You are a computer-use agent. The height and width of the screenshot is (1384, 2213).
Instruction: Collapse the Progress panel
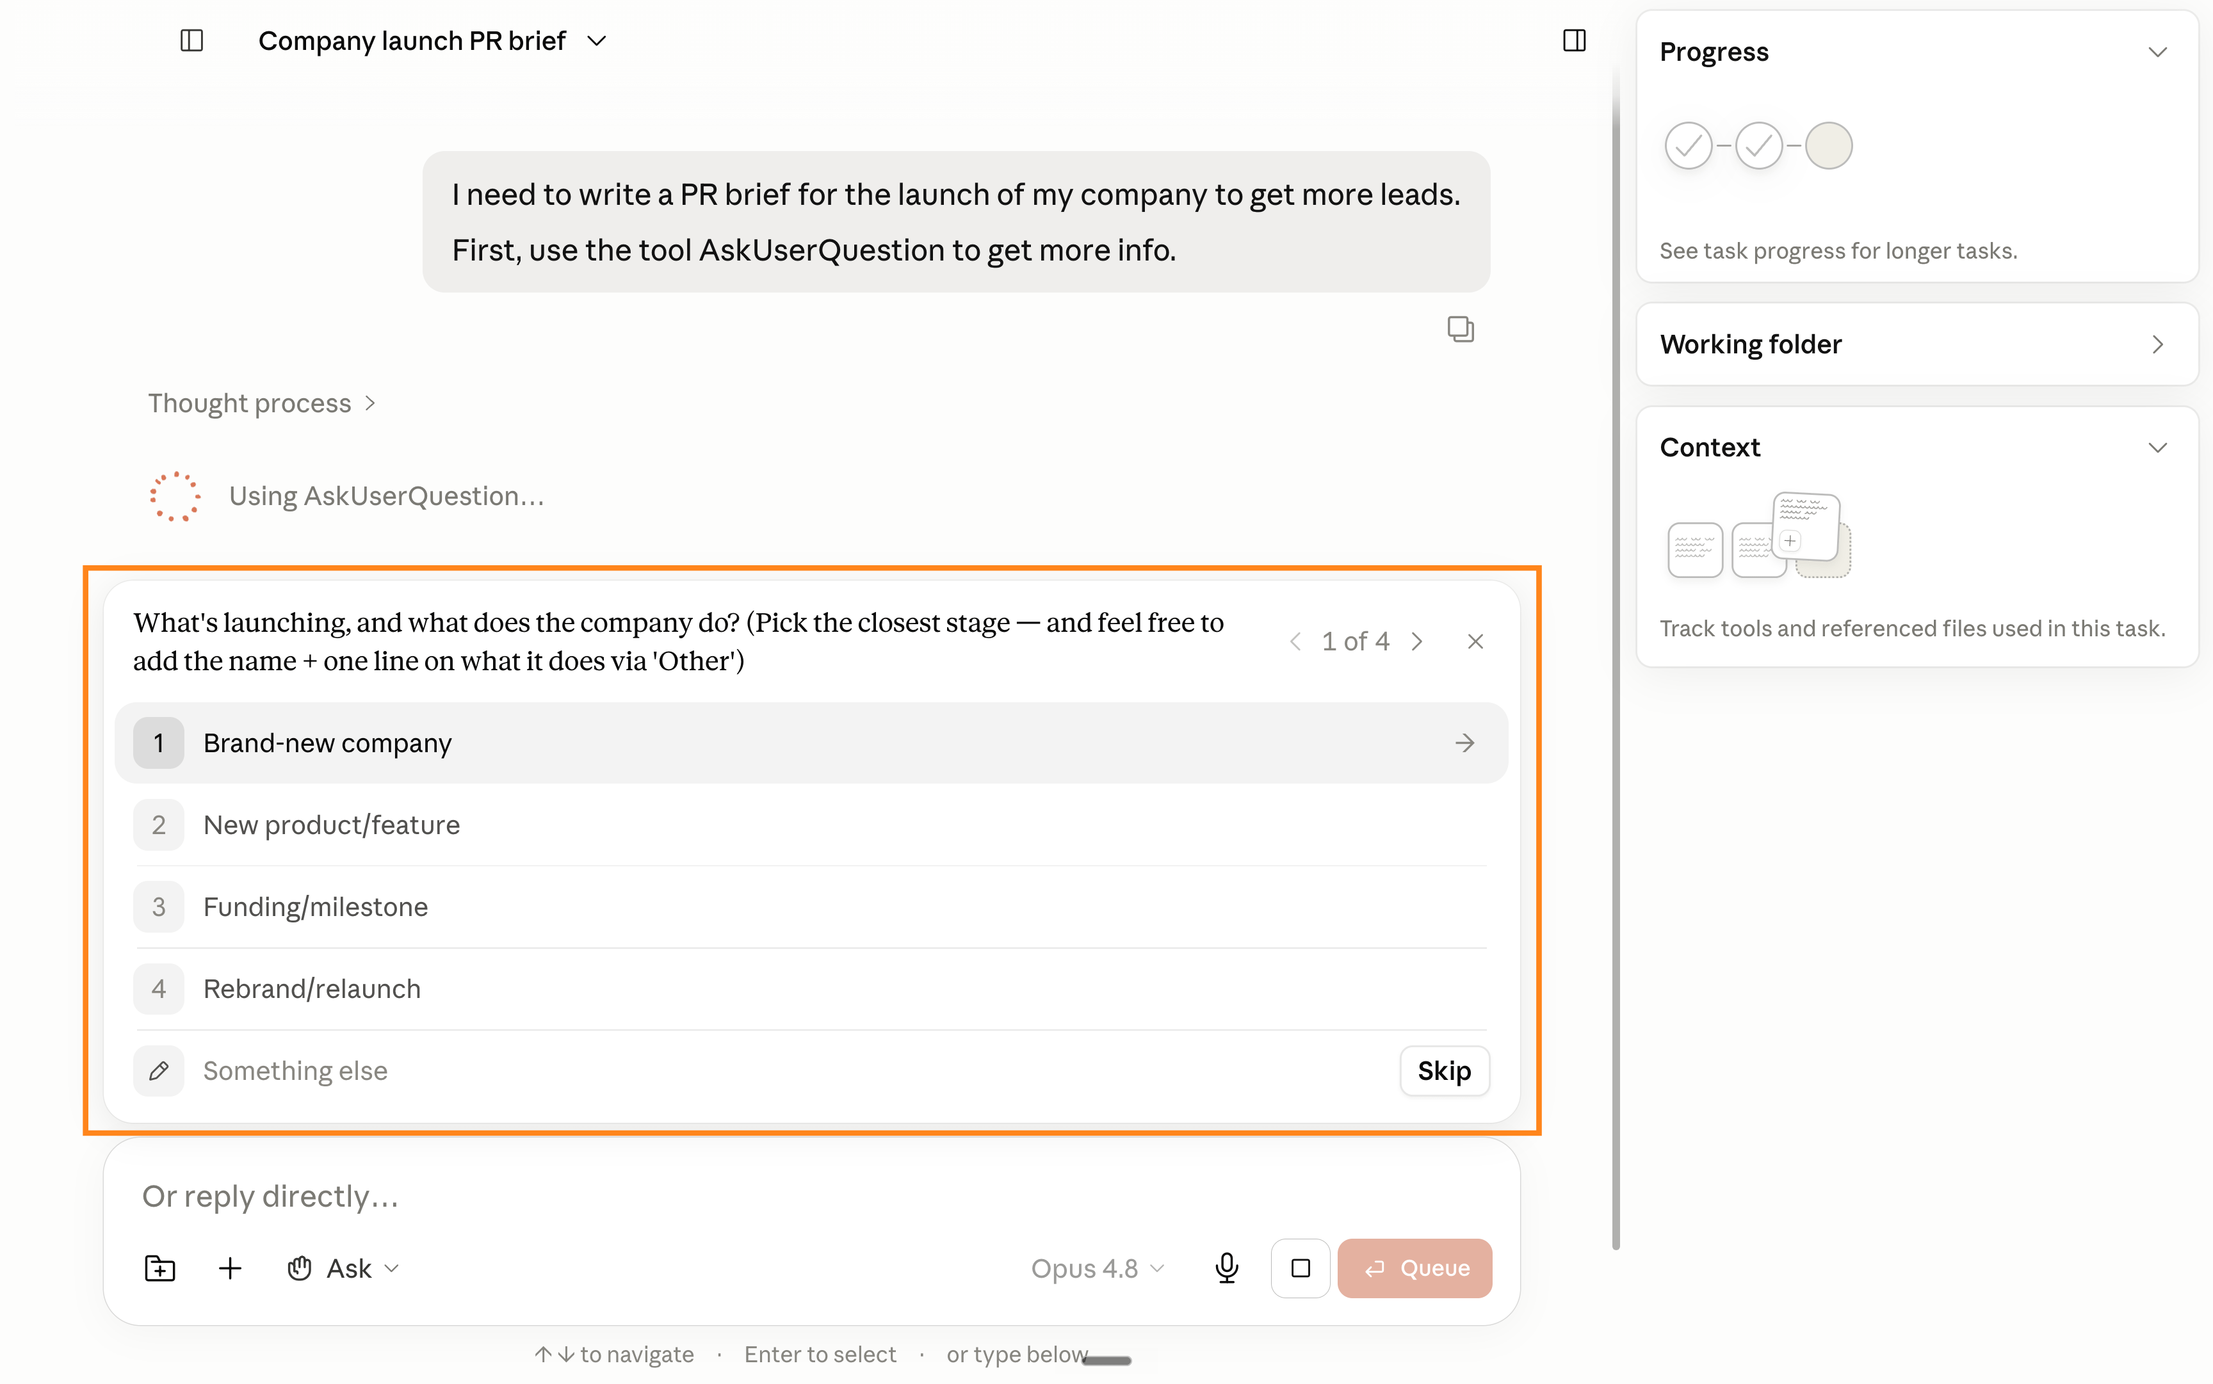click(2157, 52)
